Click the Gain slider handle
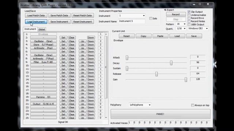The height and width of the screenshot is (131, 234). coord(186,79)
